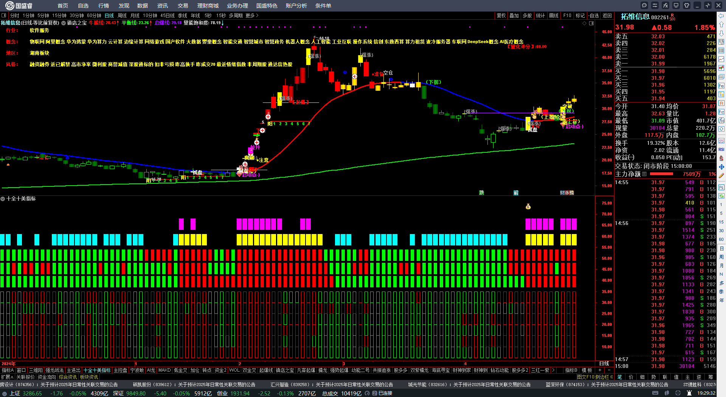
Task: Click the 图文F10 link
Action: 585,377
